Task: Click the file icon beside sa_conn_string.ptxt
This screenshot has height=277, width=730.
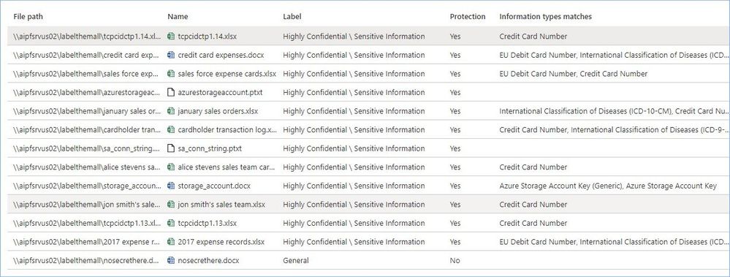Action: point(171,148)
